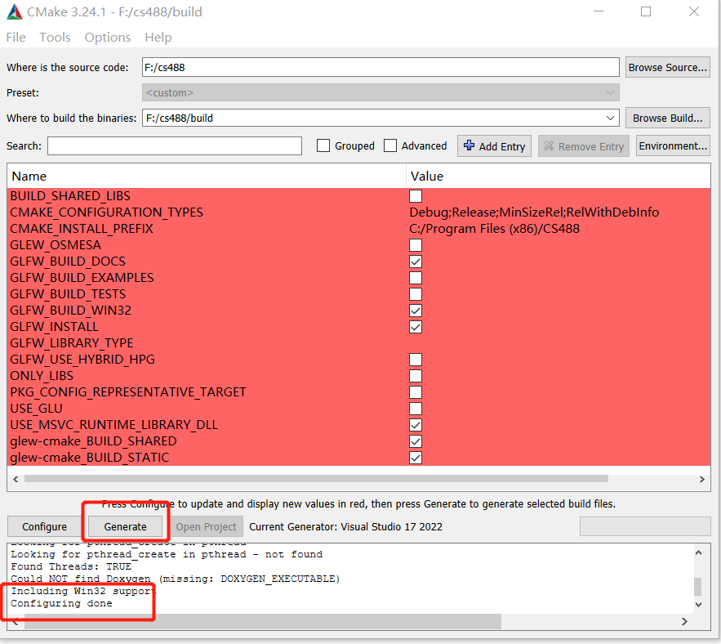Open the Tools menu
This screenshot has width=721, height=644.
(55, 38)
